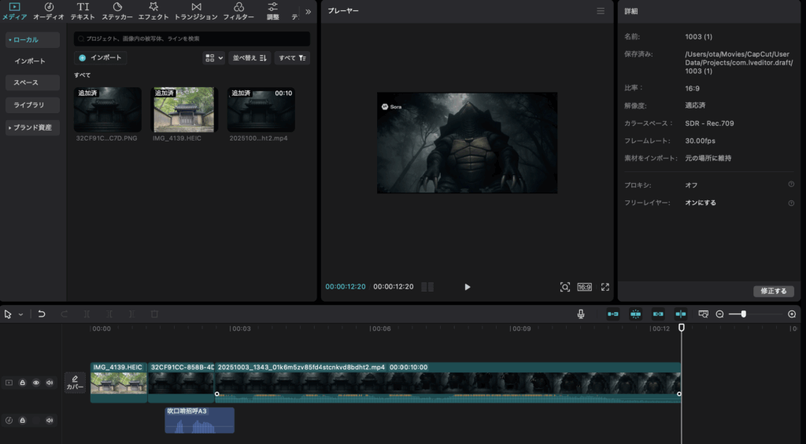The image size is (806, 444).
Task: Click the undo arrow in timeline toolbar
Action: click(x=42, y=314)
